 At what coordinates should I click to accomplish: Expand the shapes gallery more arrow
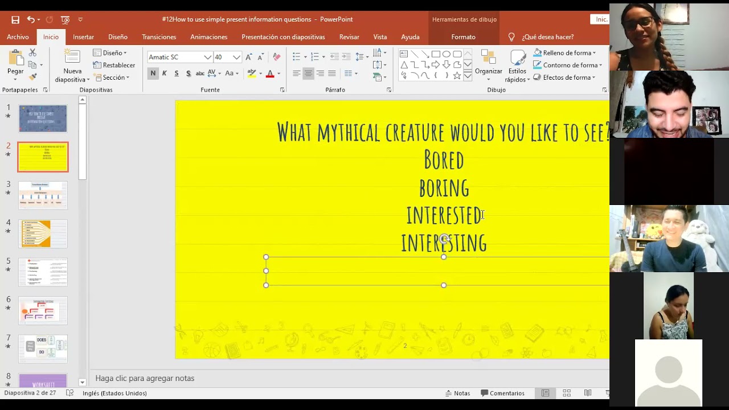(x=468, y=76)
